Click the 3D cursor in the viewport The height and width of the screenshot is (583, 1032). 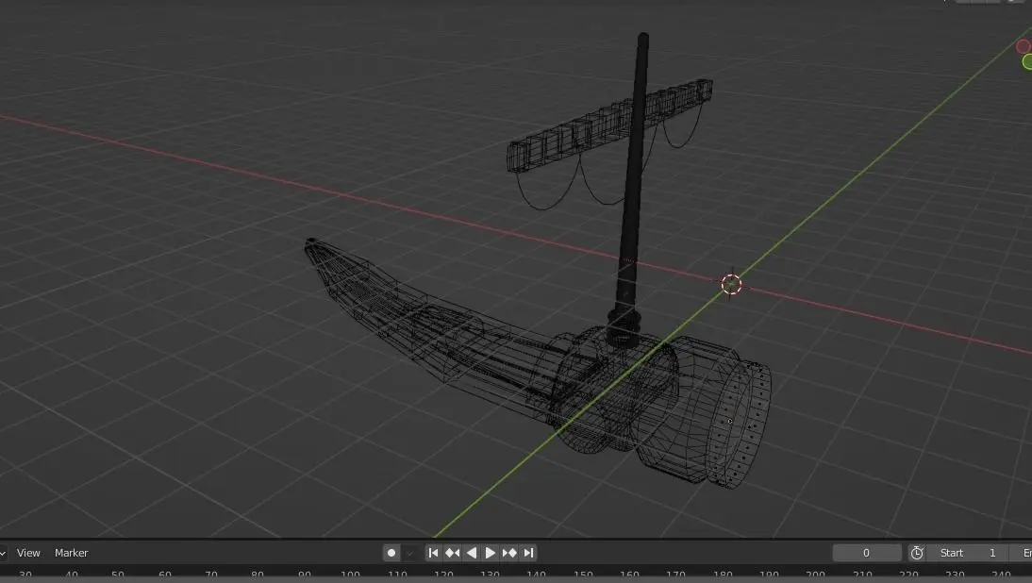pyautogui.click(x=731, y=284)
